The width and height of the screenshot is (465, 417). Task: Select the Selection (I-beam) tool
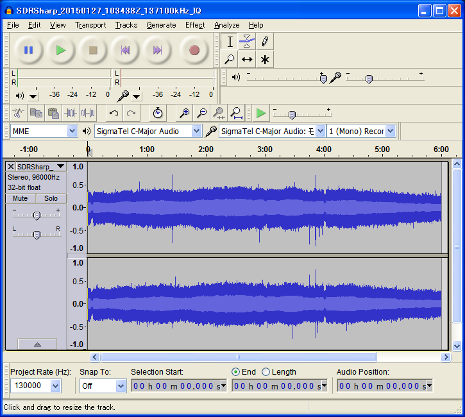(x=230, y=41)
